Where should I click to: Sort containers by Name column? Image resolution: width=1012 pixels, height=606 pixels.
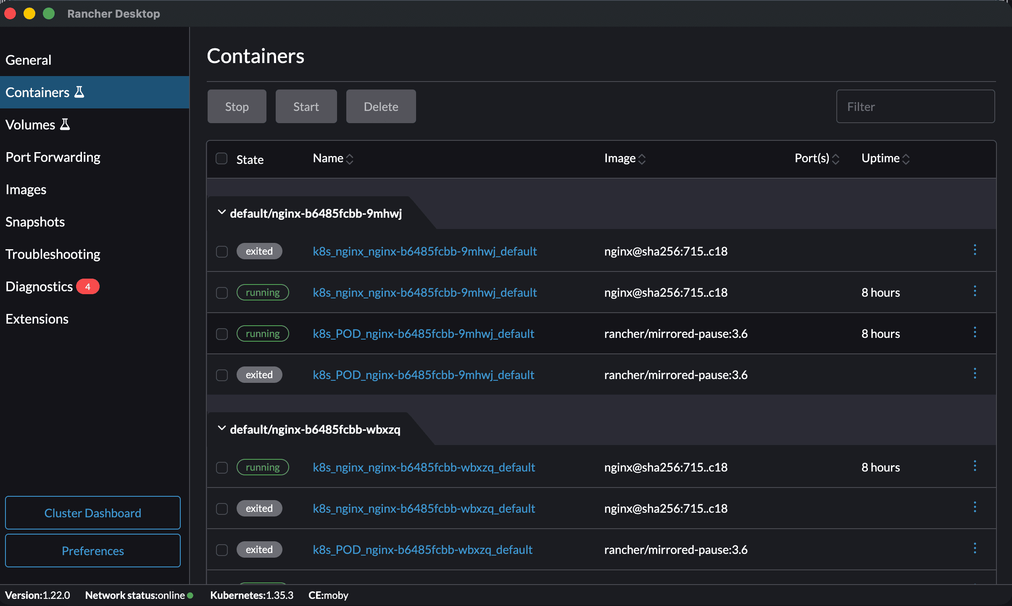tap(350, 158)
